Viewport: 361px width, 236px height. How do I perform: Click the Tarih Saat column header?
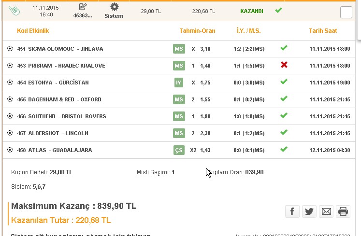pyautogui.click(x=323, y=31)
